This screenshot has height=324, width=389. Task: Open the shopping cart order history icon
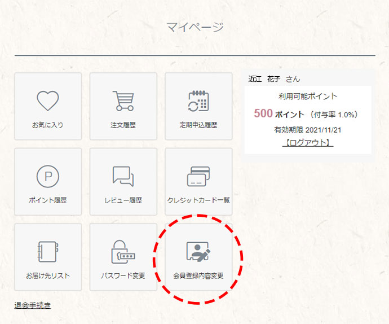pos(123,101)
